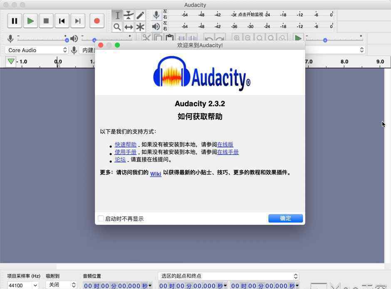Open the 选区的起点和终点 dropdown

pos(229,276)
